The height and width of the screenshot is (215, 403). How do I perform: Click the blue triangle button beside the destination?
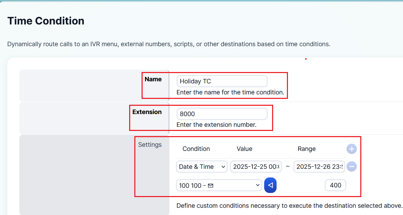[270, 186]
